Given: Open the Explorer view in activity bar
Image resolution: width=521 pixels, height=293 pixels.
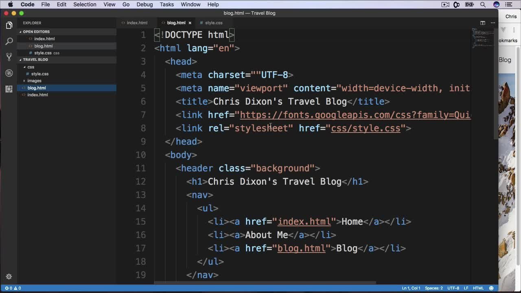Looking at the screenshot, I should pyautogui.click(x=9, y=25).
